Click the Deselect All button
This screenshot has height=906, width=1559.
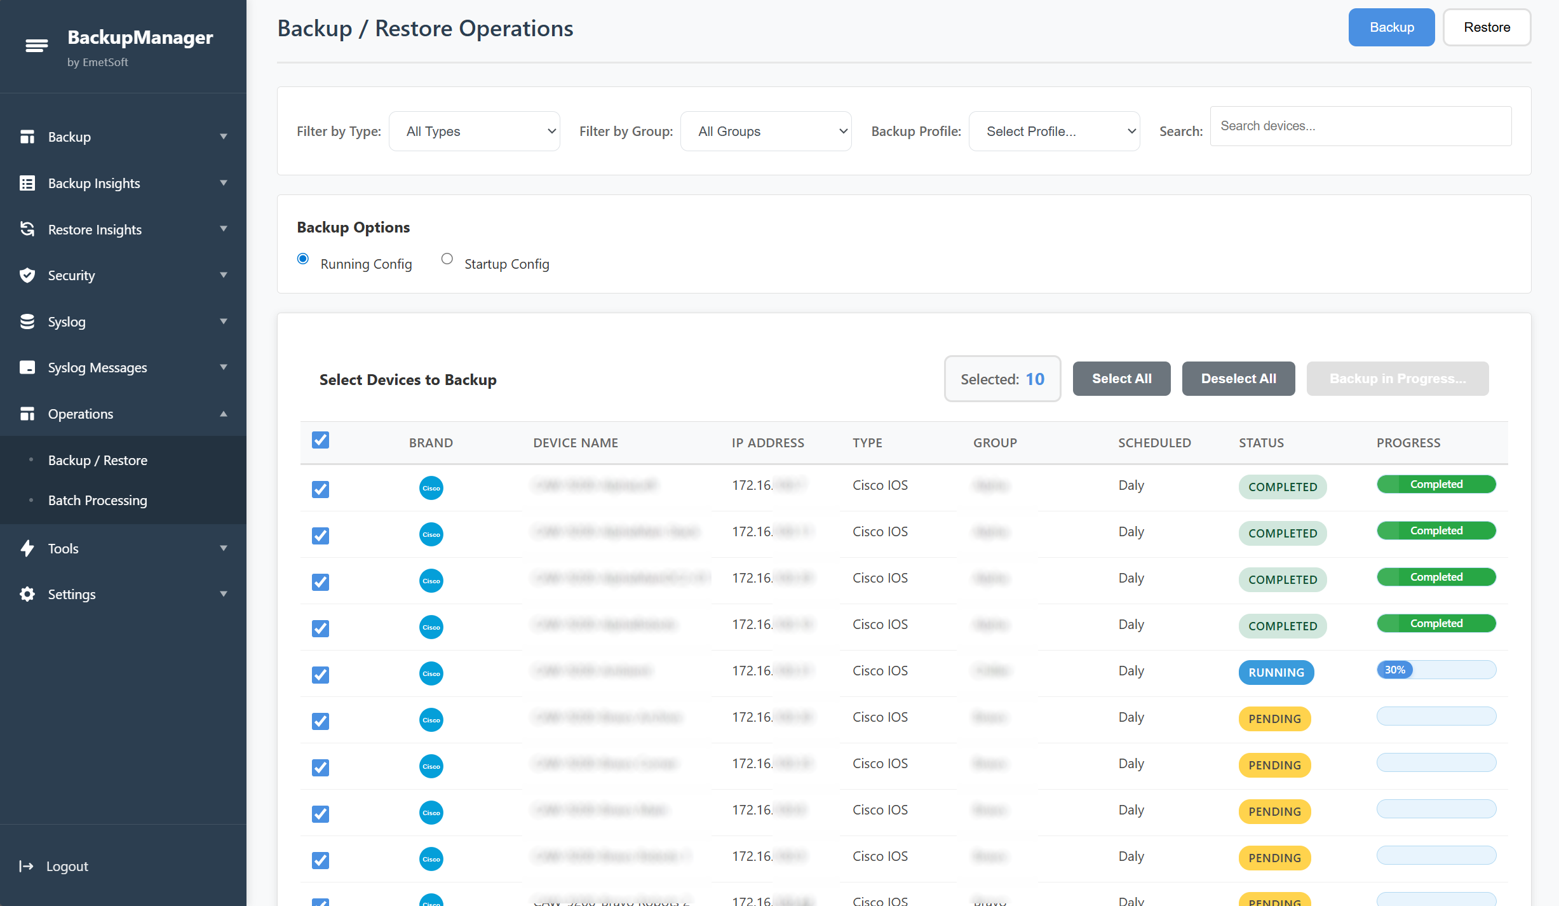coord(1238,379)
